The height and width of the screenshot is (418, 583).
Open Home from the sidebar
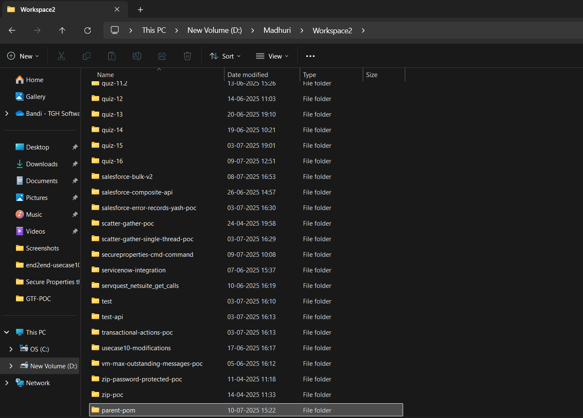click(x=34, y=80)
